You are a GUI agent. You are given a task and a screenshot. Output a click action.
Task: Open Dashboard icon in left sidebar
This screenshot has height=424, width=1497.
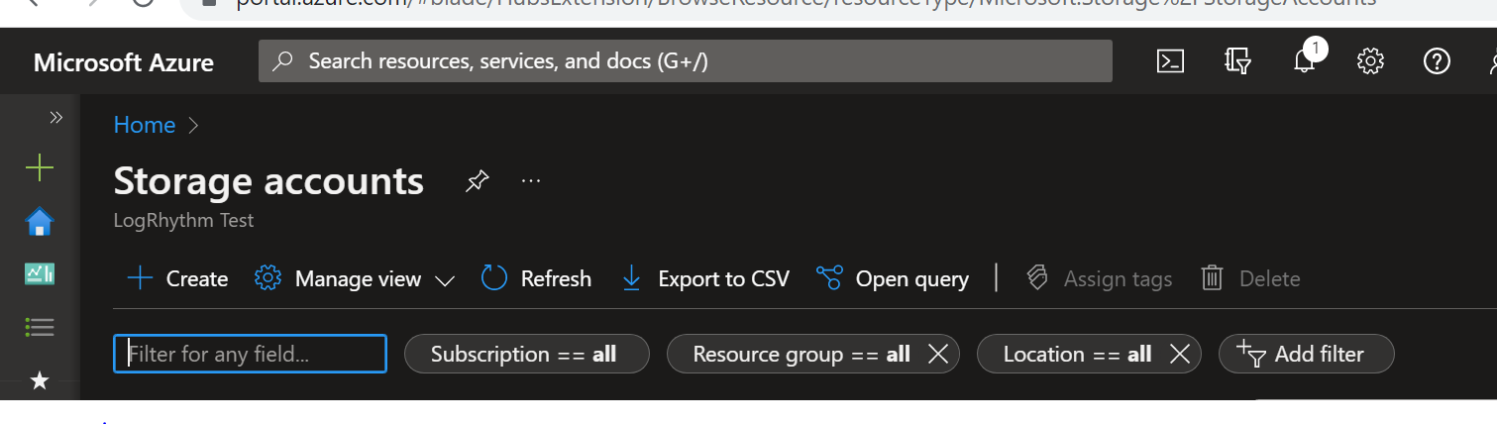[x=40, y=274]
